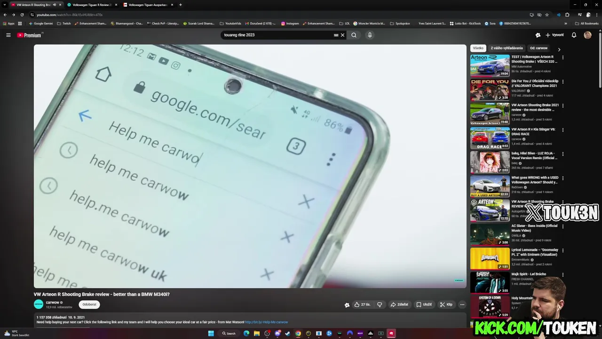Subscribe with the Odoberať button

89,305
